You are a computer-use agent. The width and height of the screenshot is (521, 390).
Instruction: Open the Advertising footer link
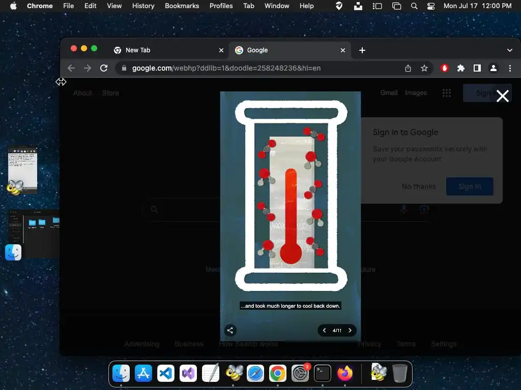tap(141, 344)
